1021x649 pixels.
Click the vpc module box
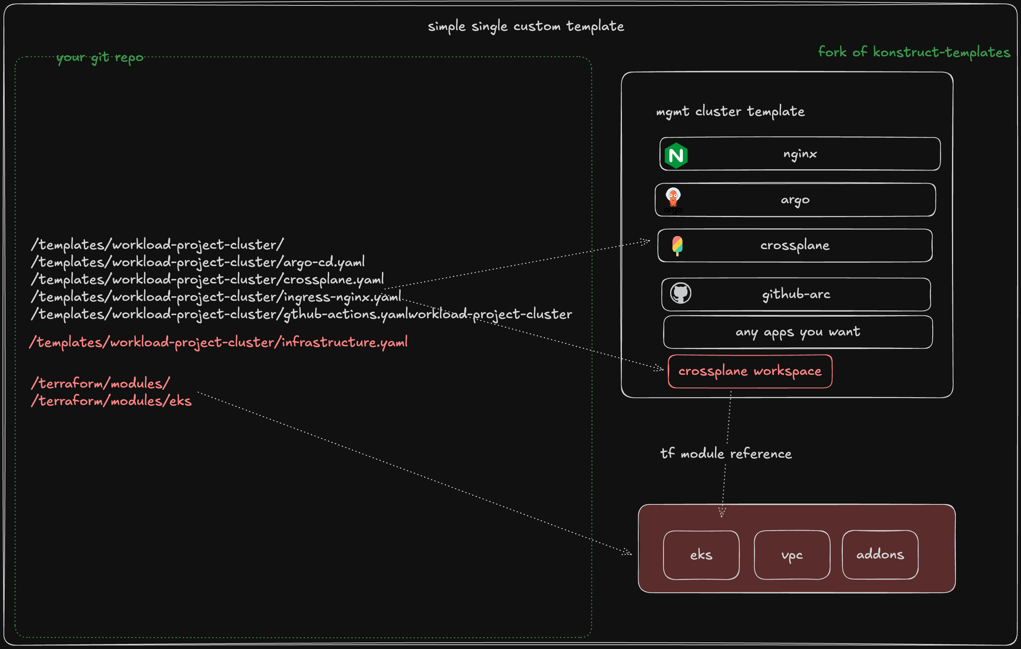coord(792,555)
